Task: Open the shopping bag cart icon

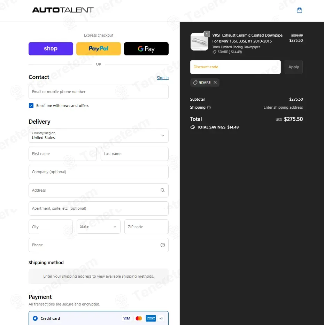Action: [x=299, y=10]
